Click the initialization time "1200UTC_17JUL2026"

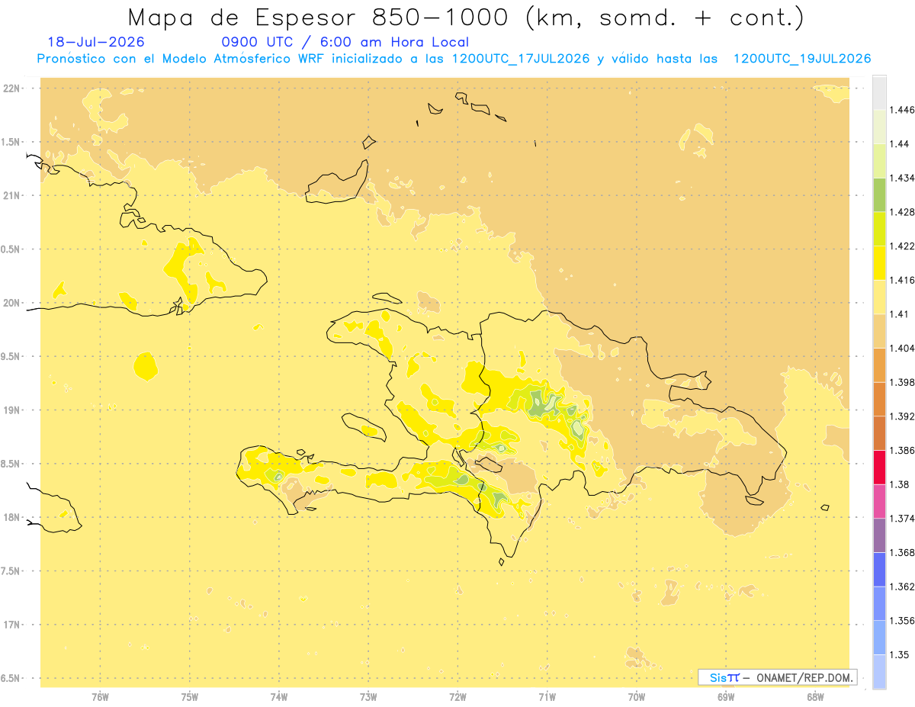point(521,59)
